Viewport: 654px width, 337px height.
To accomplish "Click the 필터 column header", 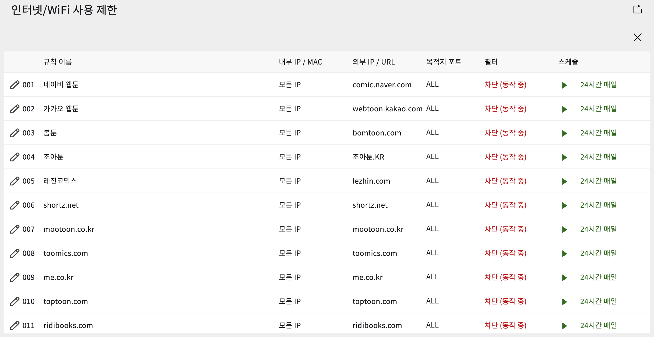I will 491,62.
